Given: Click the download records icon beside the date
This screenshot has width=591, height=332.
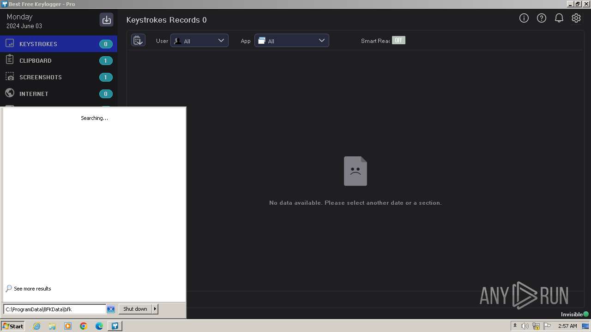Looking at the screenshot, I should pos(107,20).
